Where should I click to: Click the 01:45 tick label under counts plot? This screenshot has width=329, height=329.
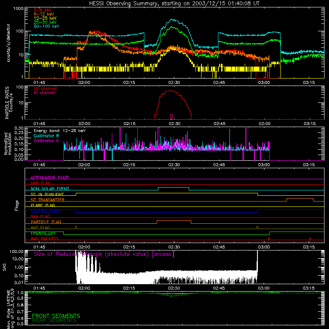click(x=39, y=83)
